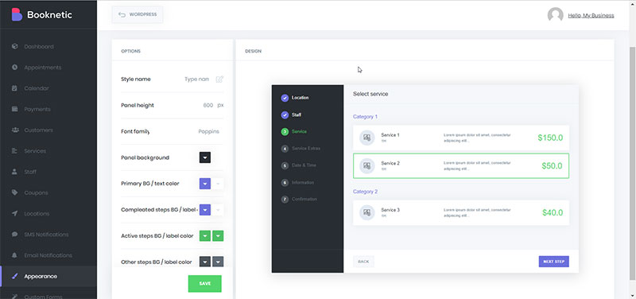Image resolution: width=636 pixels, height=299 pixels.
Task: Open the Panel background color dropdown
Action: tap(205, 157)
